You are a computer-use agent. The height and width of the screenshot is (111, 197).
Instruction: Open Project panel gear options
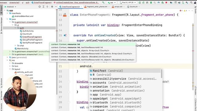(52, 7)
